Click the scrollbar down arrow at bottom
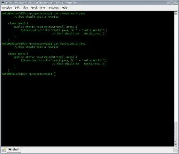The height and width of the screenshot is (154, 179). point(176,145)
